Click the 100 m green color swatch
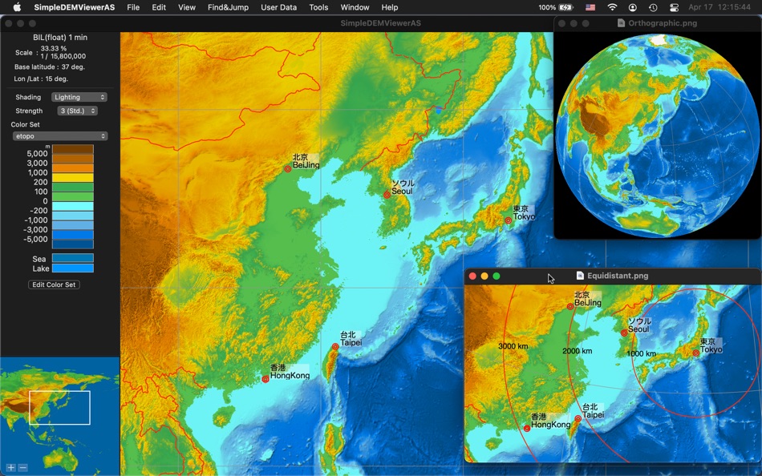The image size is (762, 476). [73, 187]
